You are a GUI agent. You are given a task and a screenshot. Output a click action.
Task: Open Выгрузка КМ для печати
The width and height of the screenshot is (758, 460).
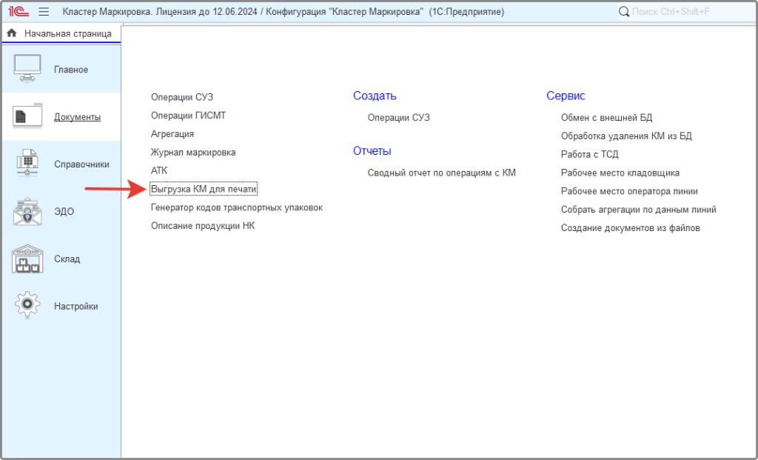click(x=204, y=189)
